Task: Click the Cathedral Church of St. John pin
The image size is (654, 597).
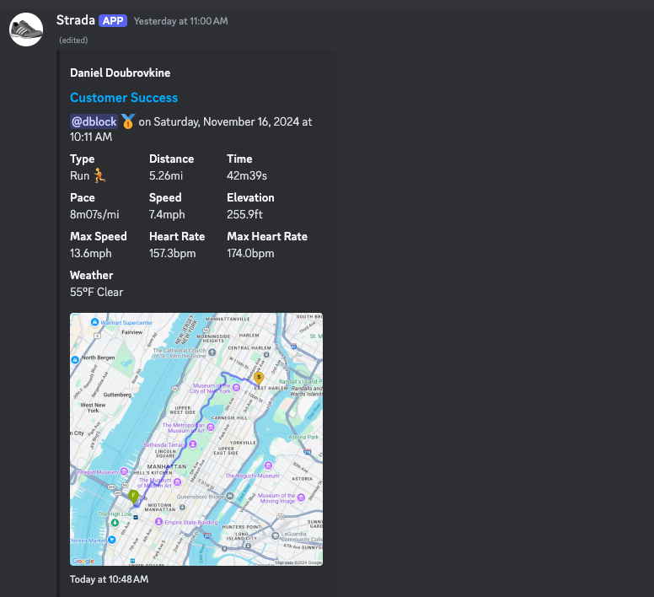Action: click(212, 352)
